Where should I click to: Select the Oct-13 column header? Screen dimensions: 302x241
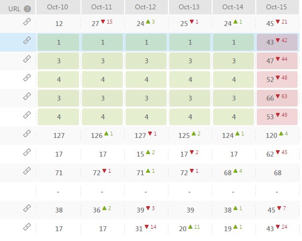coord(189,7)
